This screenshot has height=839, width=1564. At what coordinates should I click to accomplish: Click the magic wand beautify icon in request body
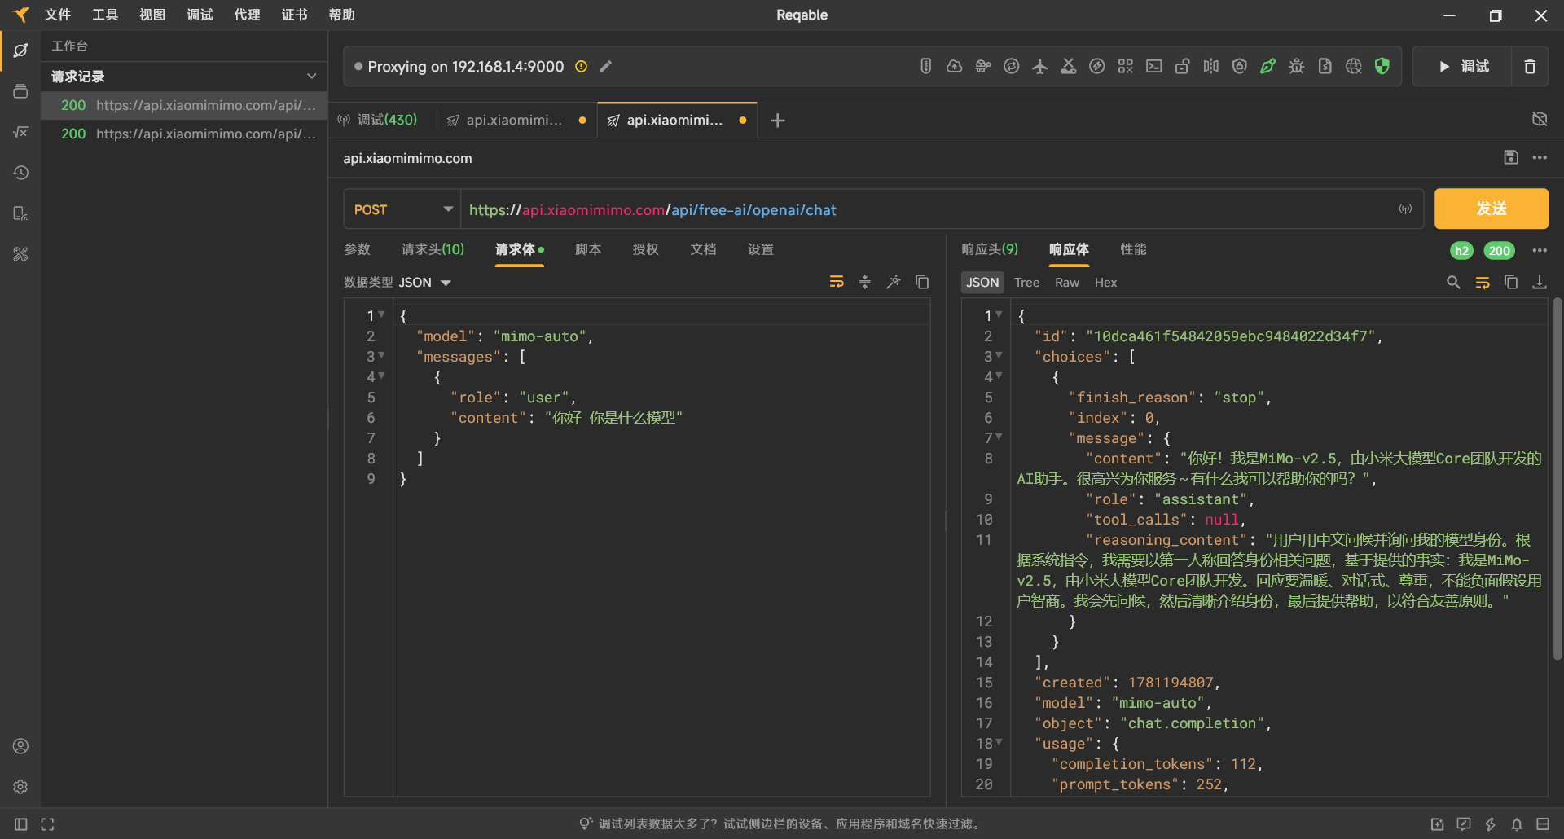tap(894, 282)
